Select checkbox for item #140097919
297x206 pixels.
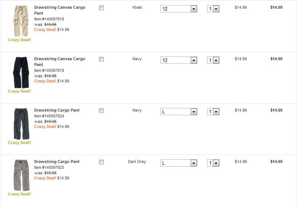(102, 59)
